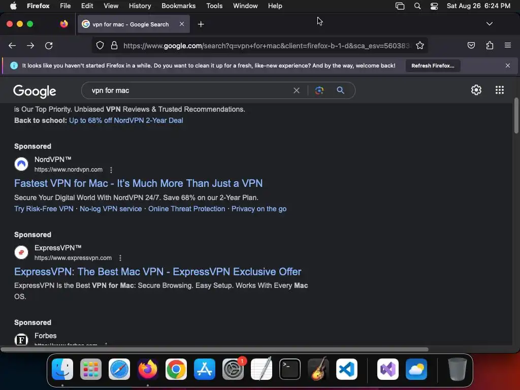The image size is (520, 390).
Task: Open Firefox View pinned icon
Action: (x=63, y=24)
